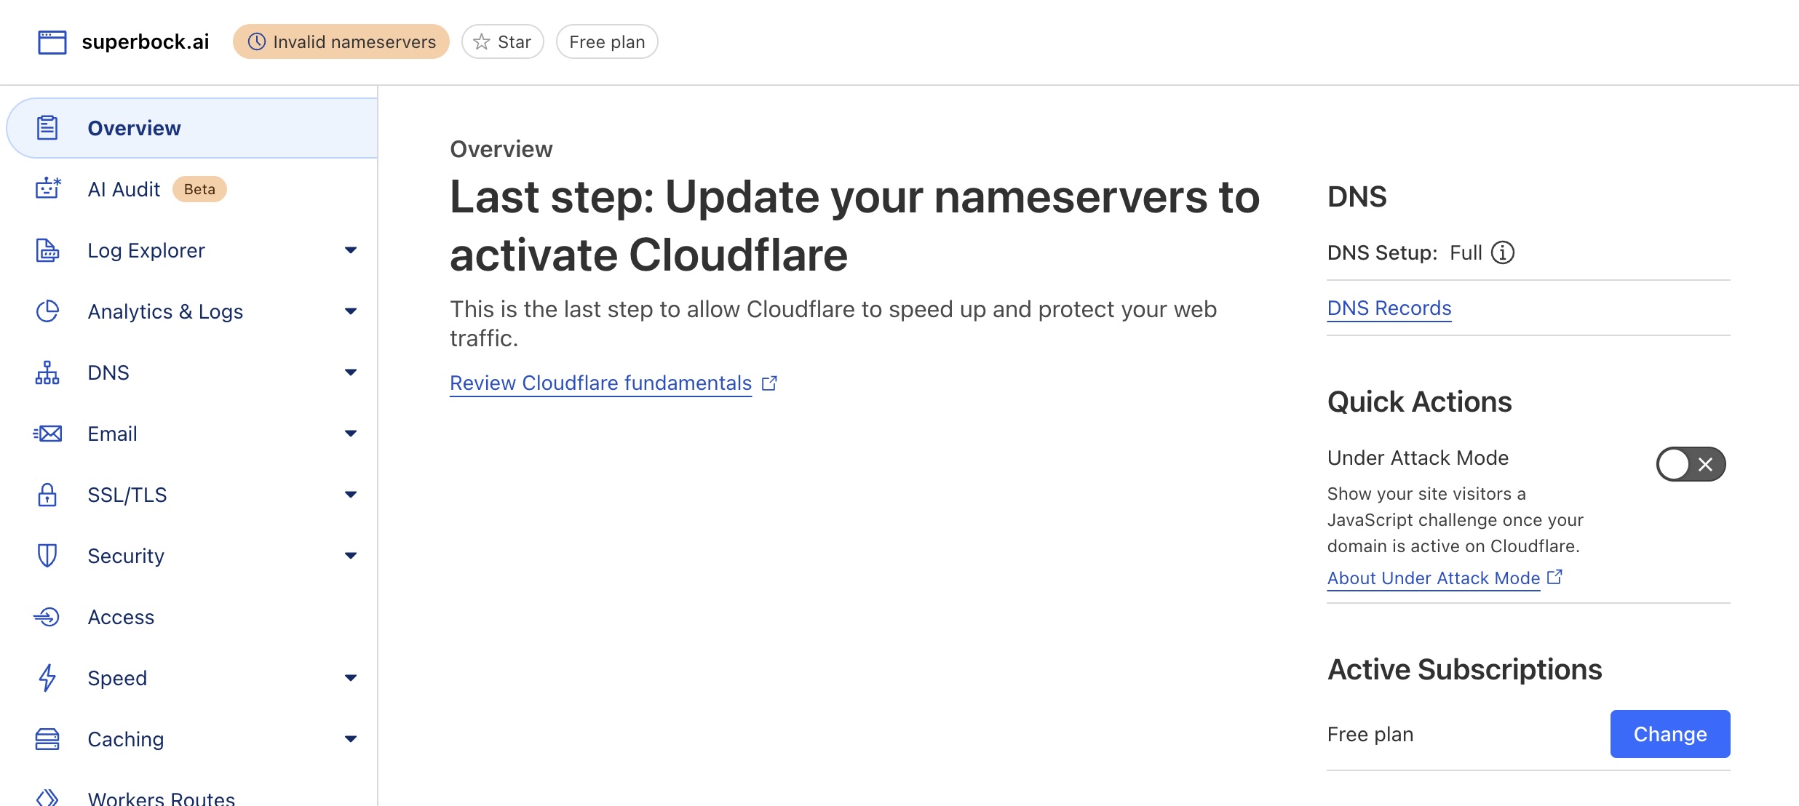Image resolution: width=1799 pixels, height=806 pixels.
Task: Click the superbock.ai domain name
Action: click(146, 42)
